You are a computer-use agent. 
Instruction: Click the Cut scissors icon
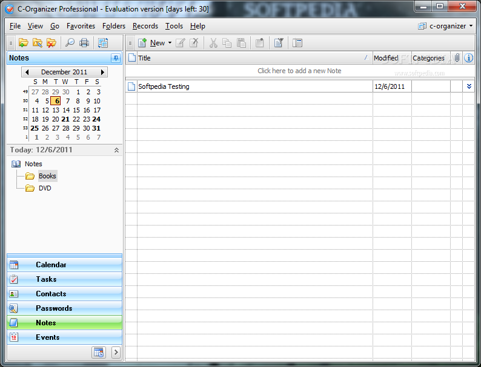(213, 43)
